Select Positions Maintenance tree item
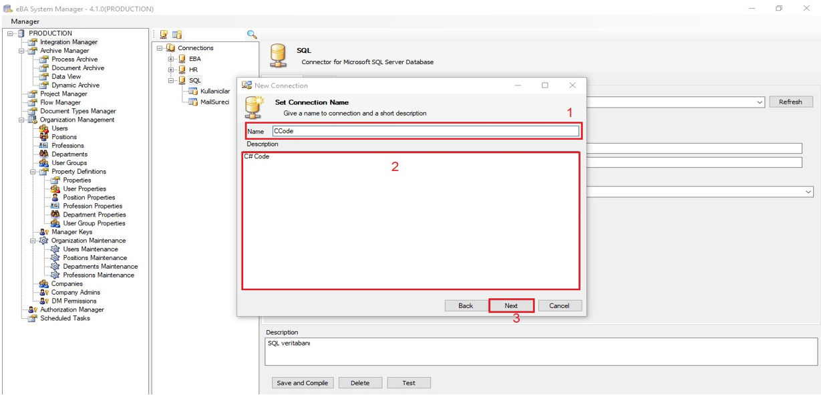 click(95, 258)
